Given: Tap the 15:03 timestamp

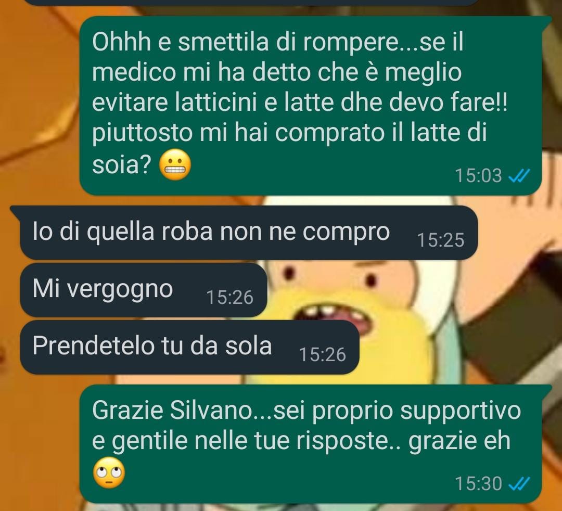Looking at the screenshot, I should (478, 175).
